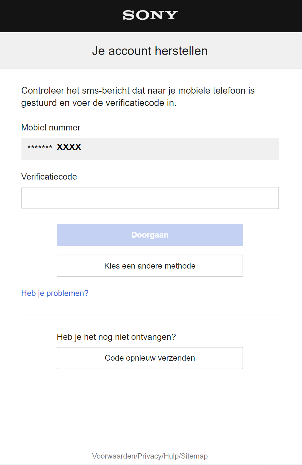
Task: Click inside the Verificatiecode input field
Action: pos(150,198)
